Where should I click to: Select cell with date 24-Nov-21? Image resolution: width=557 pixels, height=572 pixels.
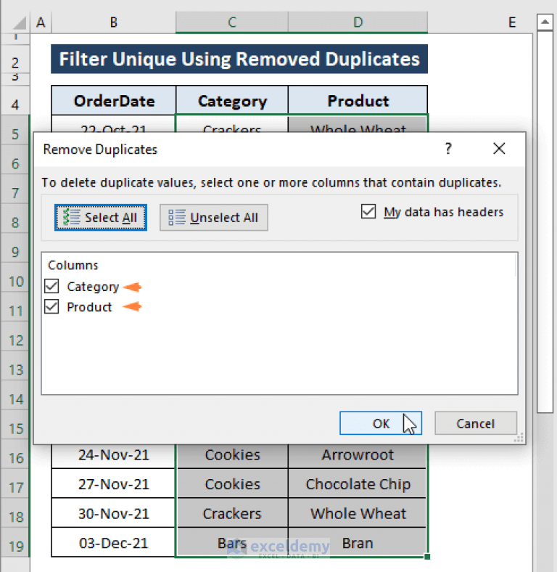click(114, 455)
